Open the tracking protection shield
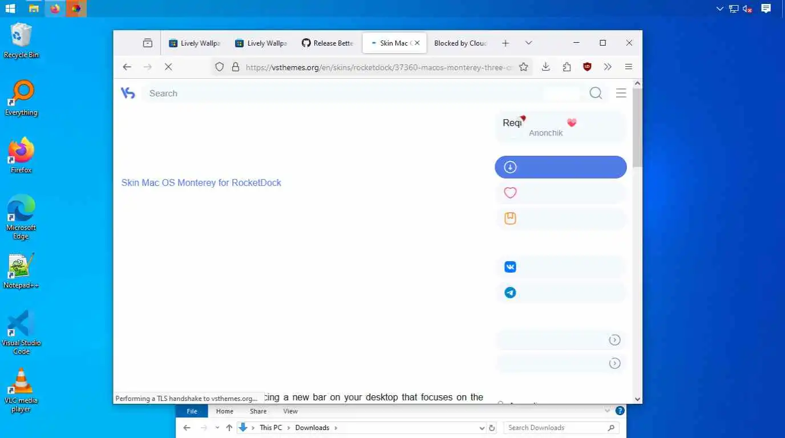The height and width of the screenshot is (438, 785). pos(220,67)
